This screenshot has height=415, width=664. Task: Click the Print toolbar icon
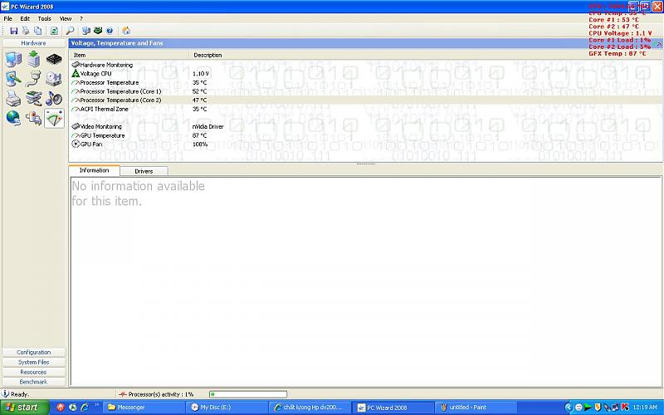pos(26,31)
